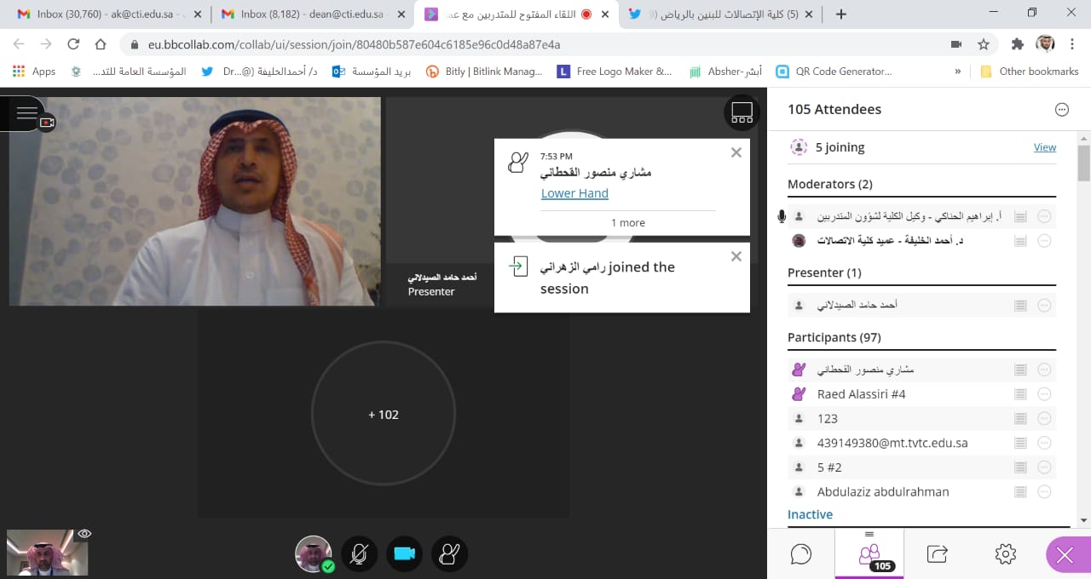Dismiss the joined the session notification
Viewport: 1091px width, 579px height.
(736, 256)
